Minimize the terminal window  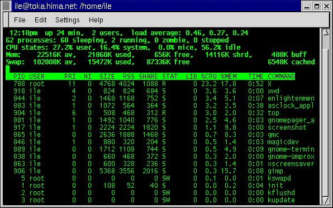coord(307,6)
